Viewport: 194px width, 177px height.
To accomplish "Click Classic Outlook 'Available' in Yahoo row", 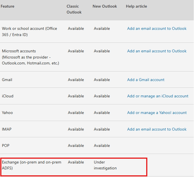I will [x=76, y=113].
